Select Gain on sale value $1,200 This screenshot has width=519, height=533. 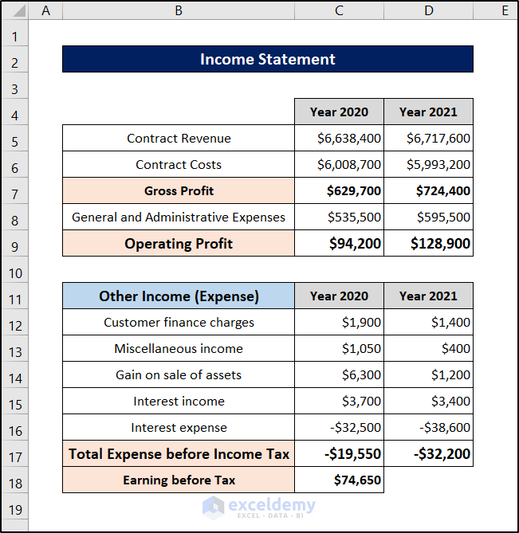[x=429, y=375]
